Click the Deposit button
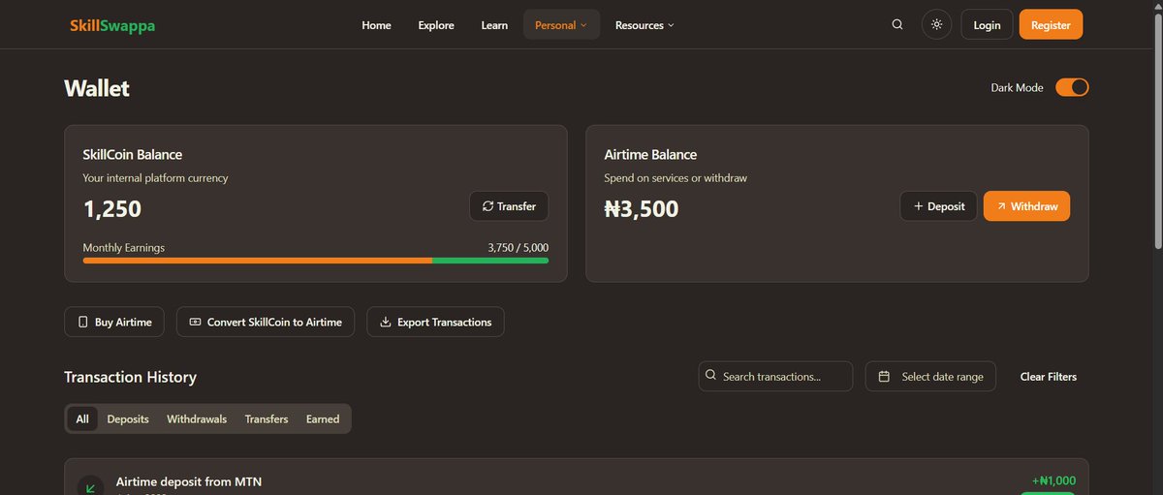Viewport: 1163px width, 495px height. 938,206
